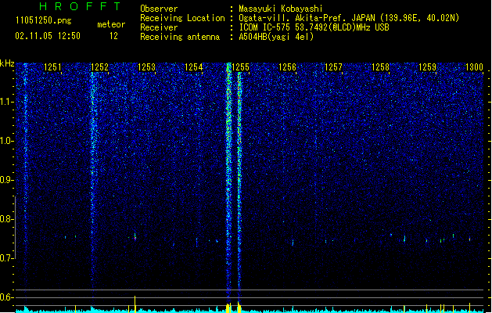Click the 1258 time axis label

(x=380, y=67)
